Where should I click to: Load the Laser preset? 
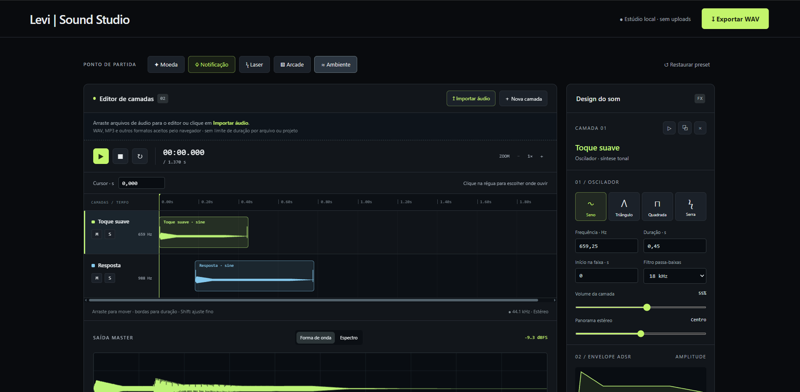click(x=254, y=64)
